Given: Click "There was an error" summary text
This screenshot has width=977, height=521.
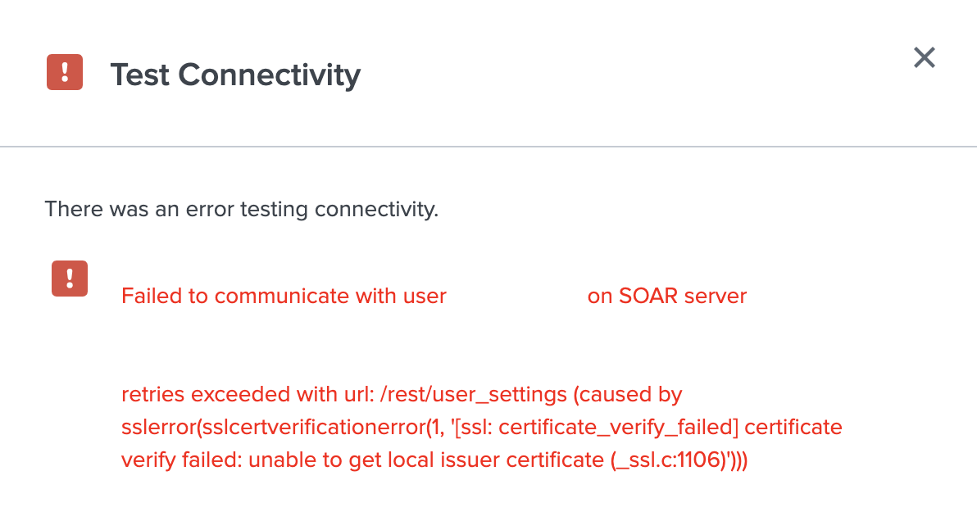Looking at the screenshot, I should pyautogui.click(x=139, y=209).
